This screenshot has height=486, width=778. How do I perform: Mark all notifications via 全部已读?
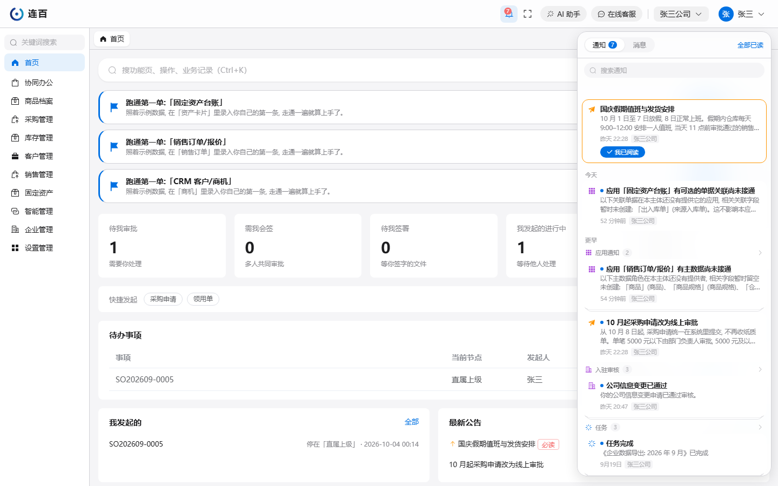750,45
